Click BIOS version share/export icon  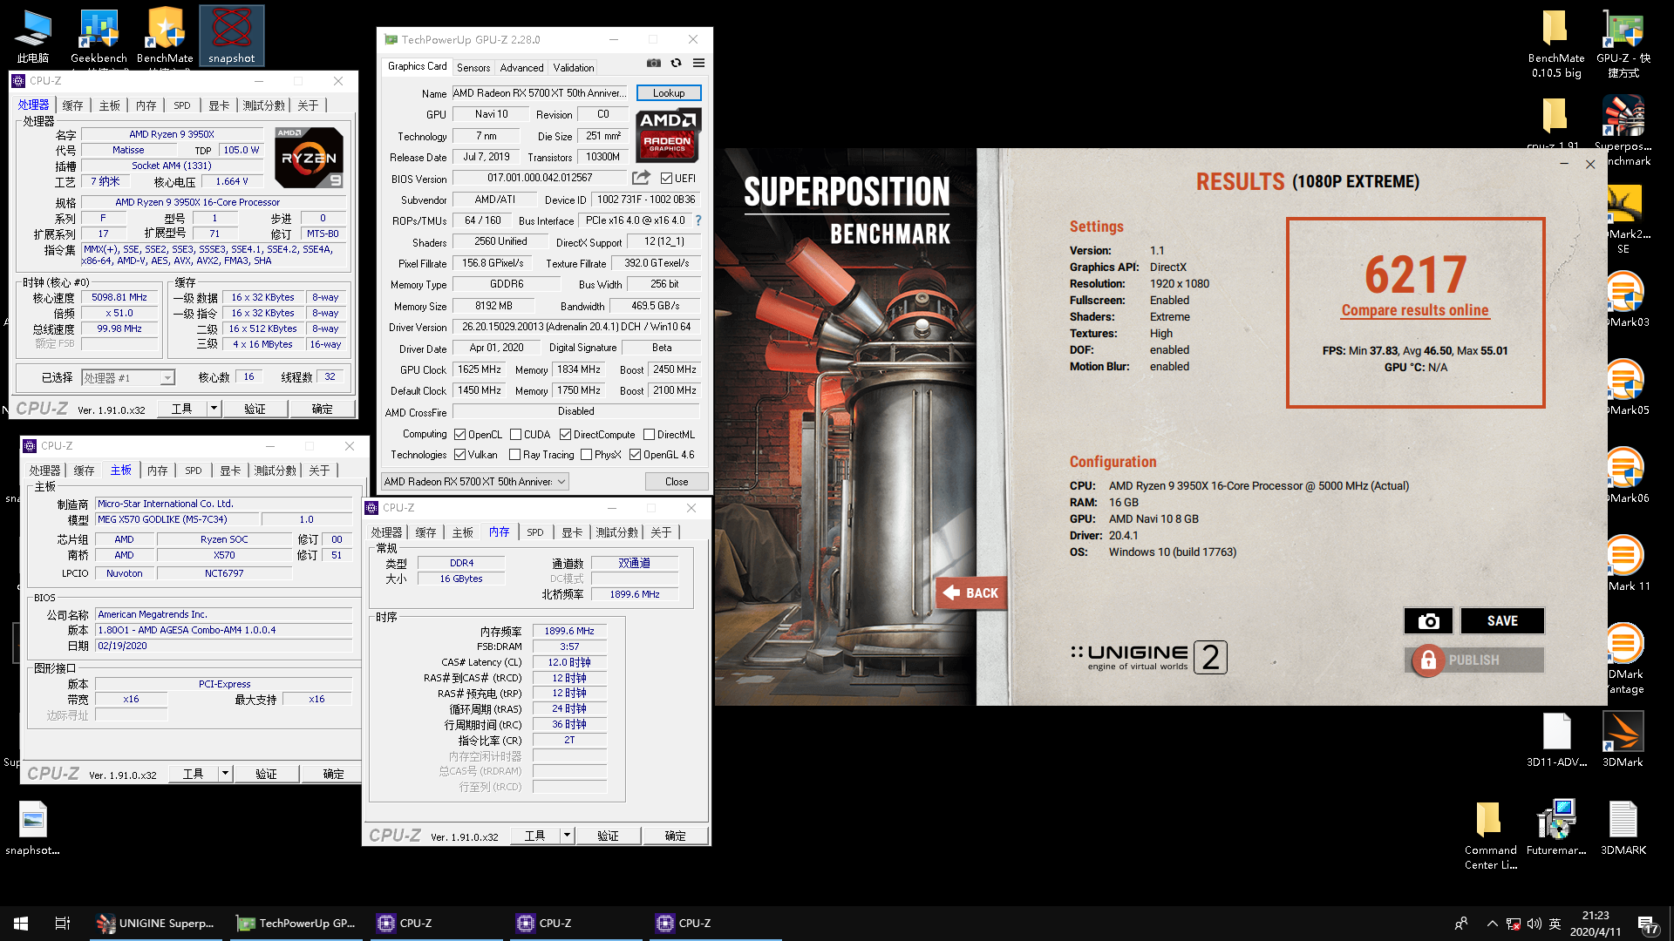coord(641,178)
